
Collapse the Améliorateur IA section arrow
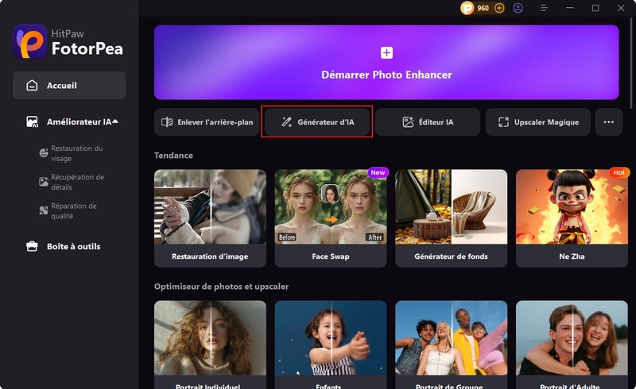(115, 121)
